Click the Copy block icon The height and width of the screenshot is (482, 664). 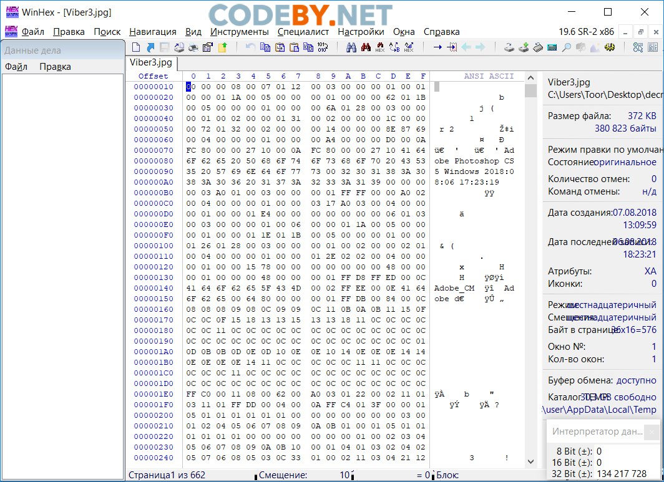tap(265, 47)
